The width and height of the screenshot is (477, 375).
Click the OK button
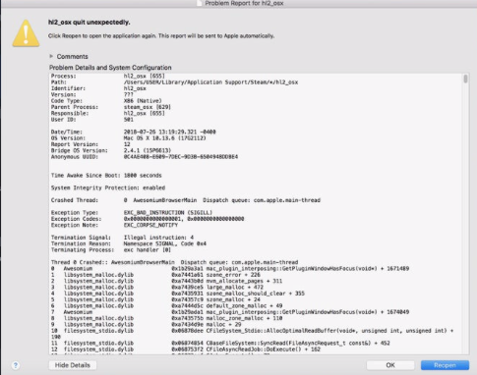(x=390, y=365)
